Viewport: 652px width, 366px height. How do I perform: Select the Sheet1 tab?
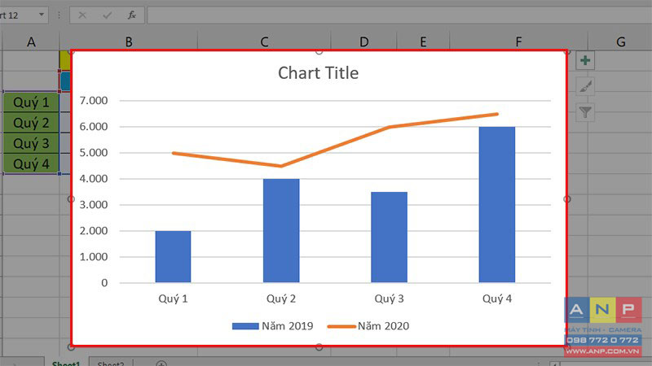[66, 363]
